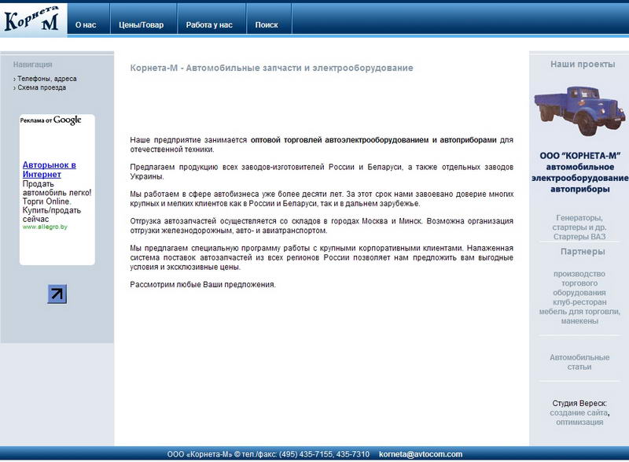
Task: Click the Наши проекты heading
Action: tap(583, 65)
